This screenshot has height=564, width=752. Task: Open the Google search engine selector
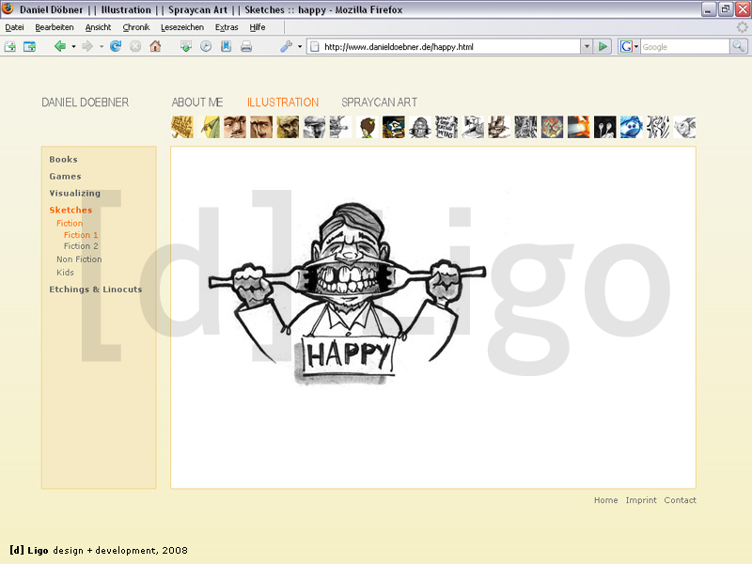click(x=629, y=46)
